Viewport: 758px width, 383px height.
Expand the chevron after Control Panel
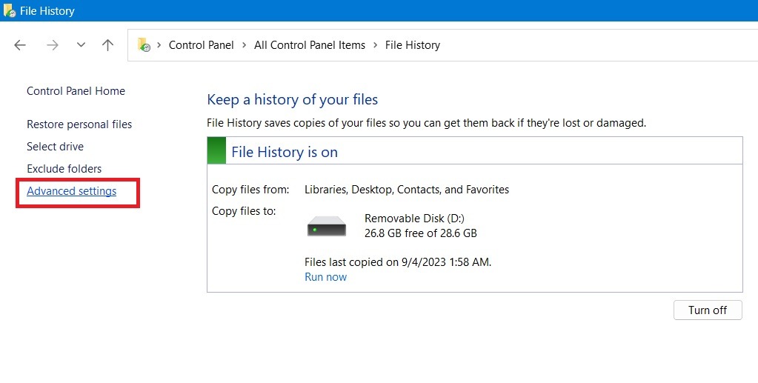click(x=244, y=45)
